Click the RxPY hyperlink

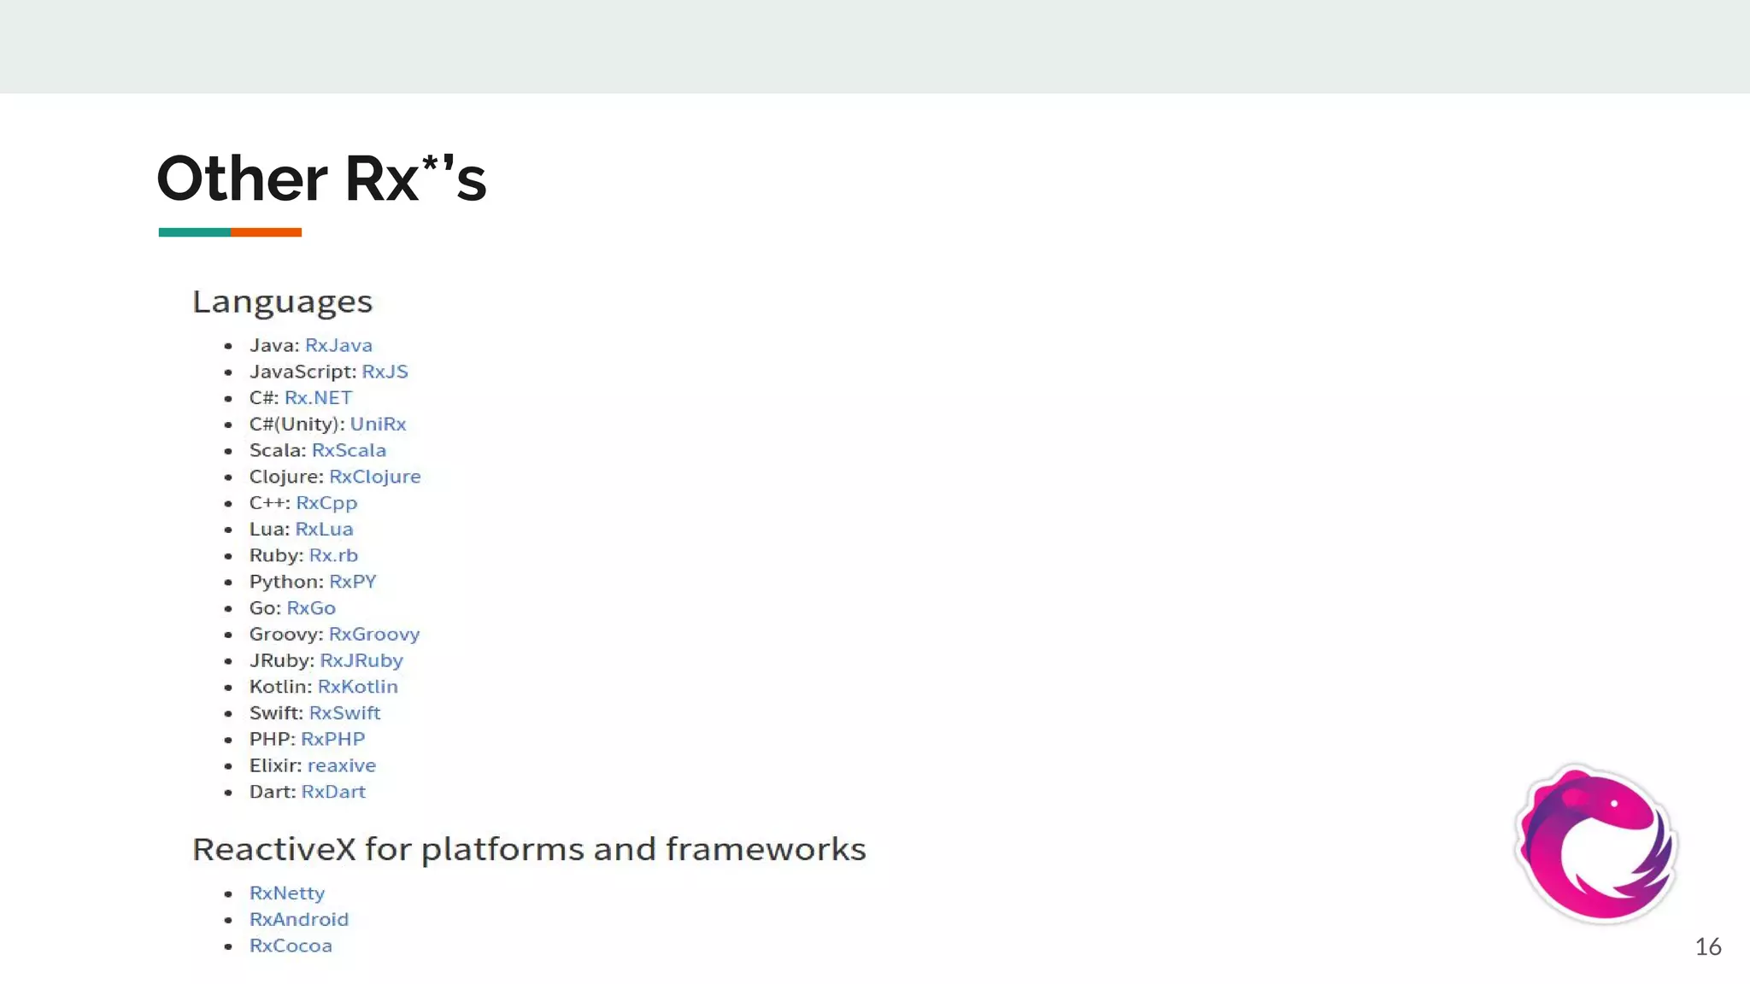click(352, 582)
